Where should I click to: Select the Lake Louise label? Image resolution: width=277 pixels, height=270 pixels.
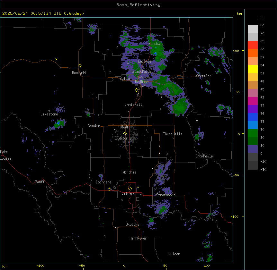point(6,155)
